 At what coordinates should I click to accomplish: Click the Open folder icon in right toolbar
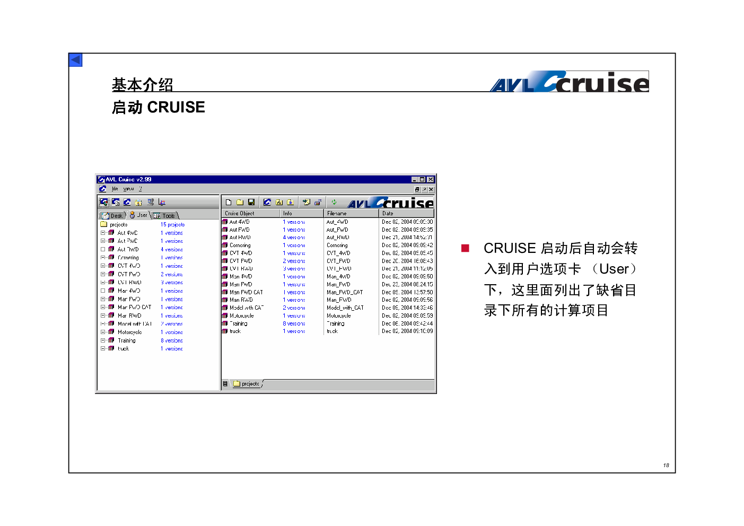pos(240,202)
